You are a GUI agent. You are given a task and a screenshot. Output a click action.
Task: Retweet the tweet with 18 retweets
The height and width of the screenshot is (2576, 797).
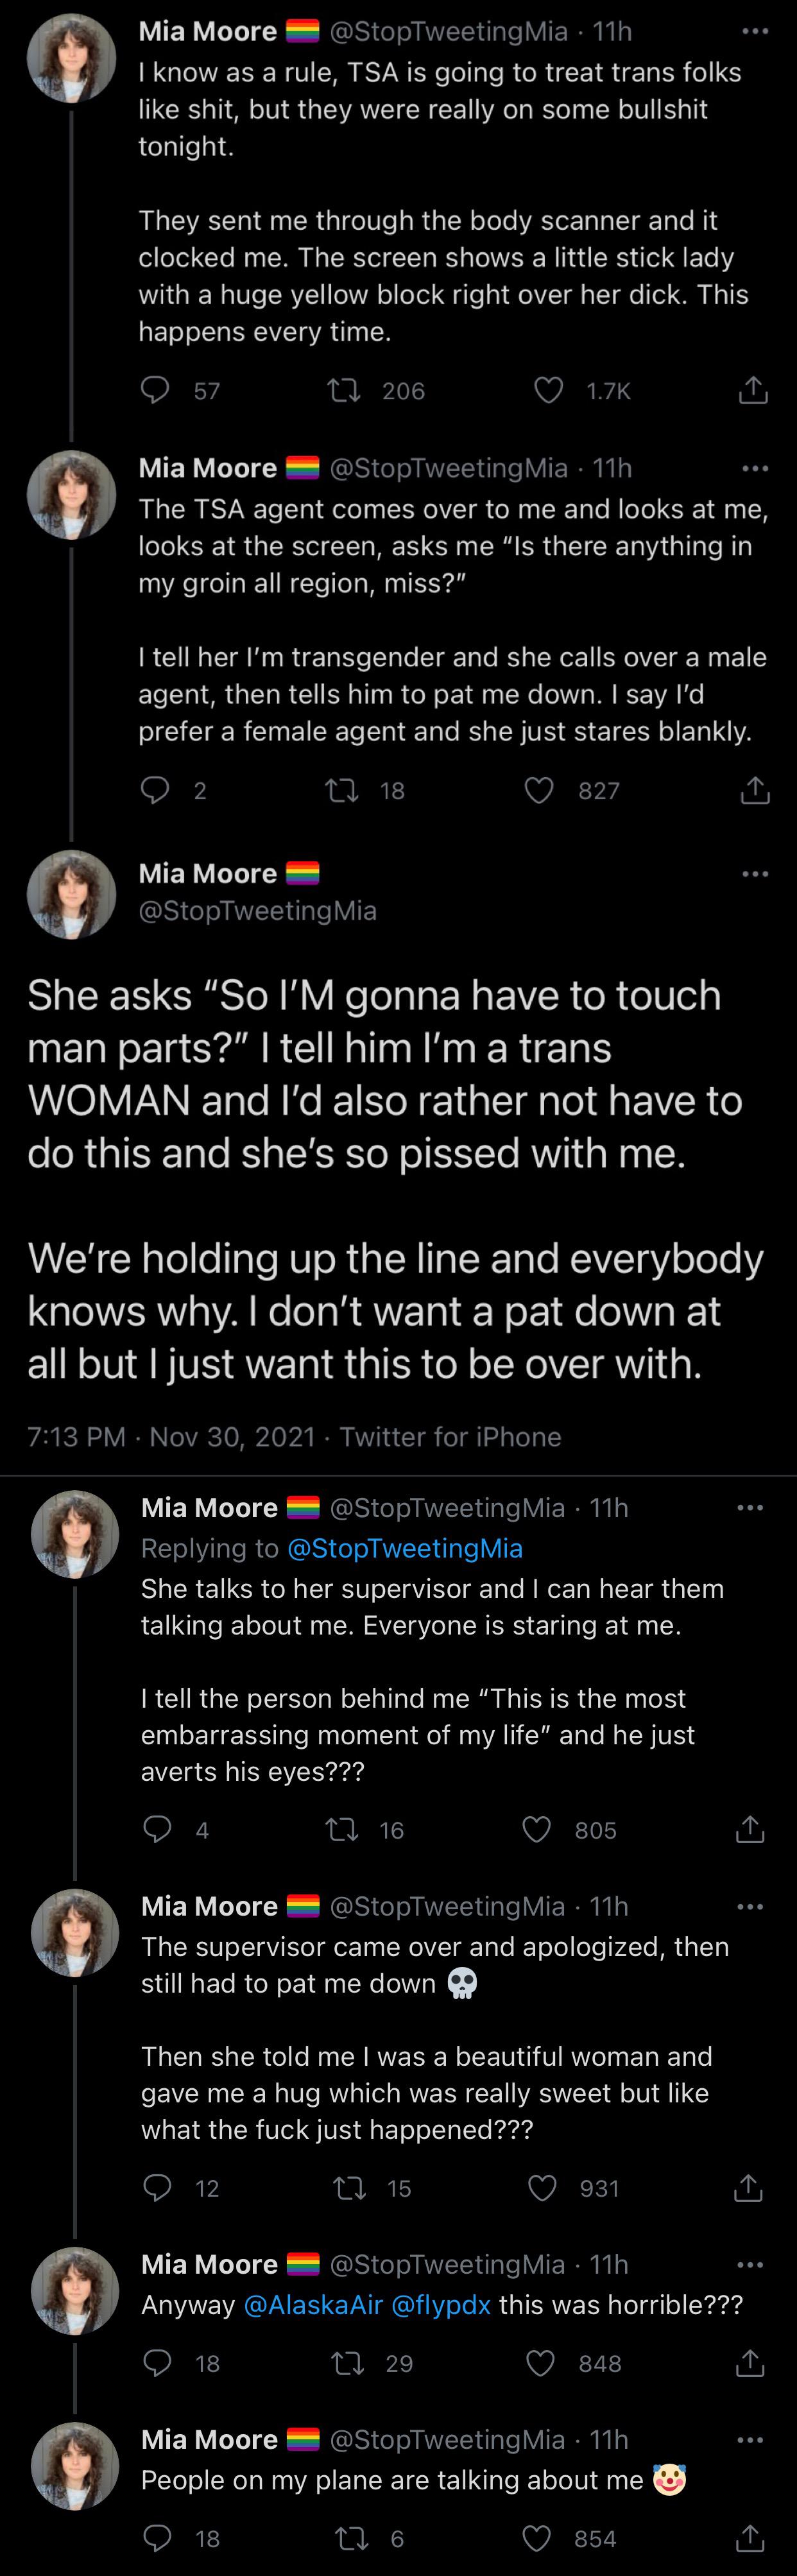pyautogui.click(x=342, y=791)
